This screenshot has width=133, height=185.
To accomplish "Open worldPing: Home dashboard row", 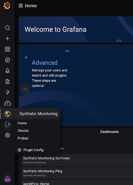I will 77,183.
